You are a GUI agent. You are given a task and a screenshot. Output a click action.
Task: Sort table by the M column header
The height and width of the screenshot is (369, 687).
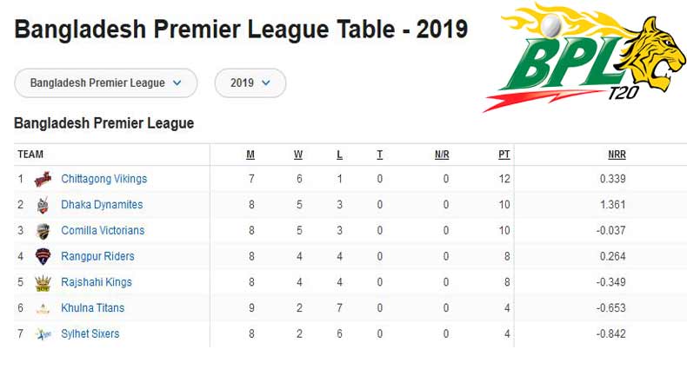click(x=250, y=155)
